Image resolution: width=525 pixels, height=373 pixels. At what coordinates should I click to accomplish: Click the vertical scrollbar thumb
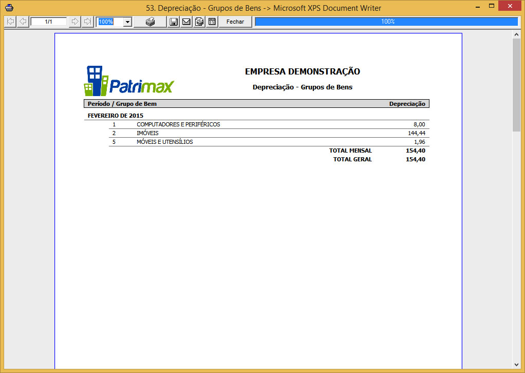[x=516, y=85]
